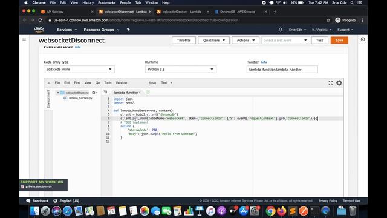This screenshot has width=387, height=218.
Task: Select the lambda_function editor tab
Action: pyautogui.click(x=126, y=93)
